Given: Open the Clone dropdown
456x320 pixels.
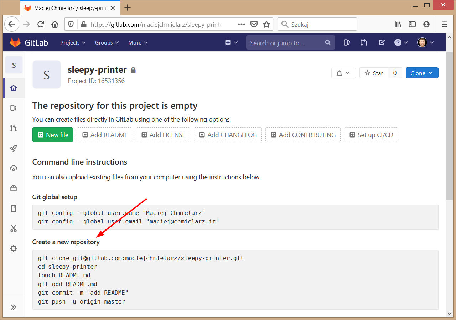Looking at the screenshot, I should point(422,73).
